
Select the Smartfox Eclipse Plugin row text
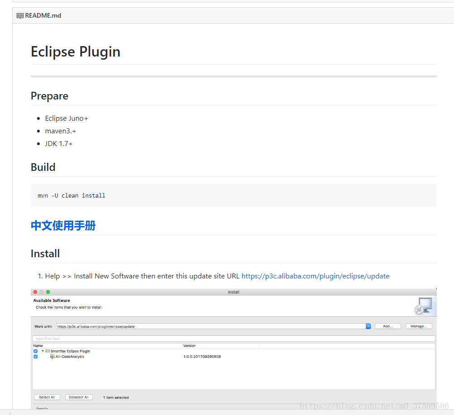71,351
